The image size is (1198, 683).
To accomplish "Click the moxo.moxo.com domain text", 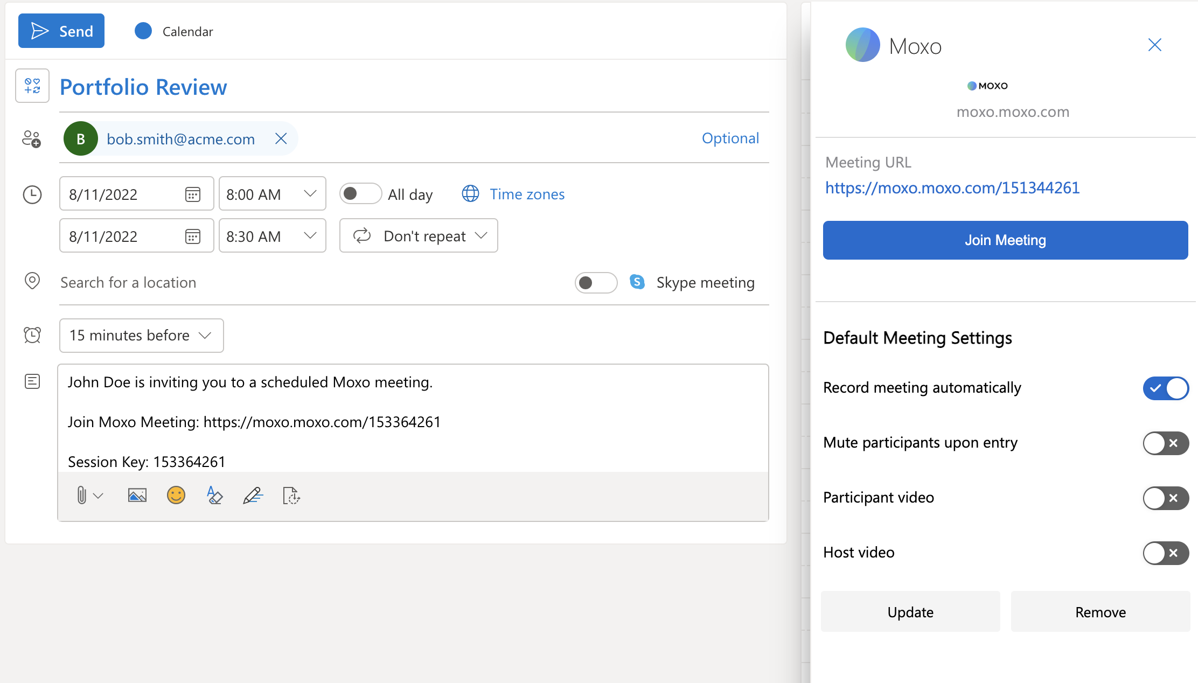I will pyautogui.click(x=1013, y=112).
